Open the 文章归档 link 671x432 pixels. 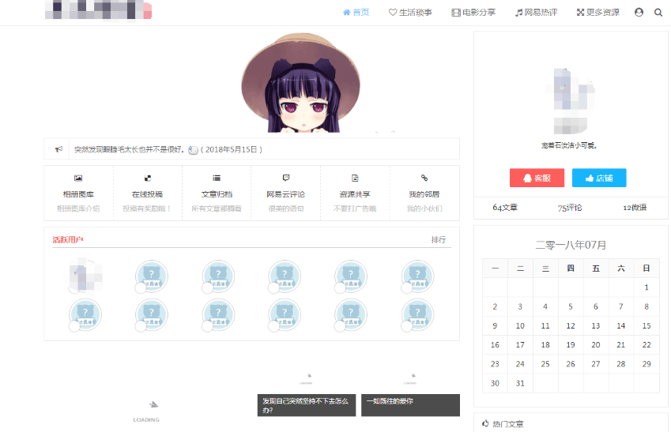(x=217, y=194)
